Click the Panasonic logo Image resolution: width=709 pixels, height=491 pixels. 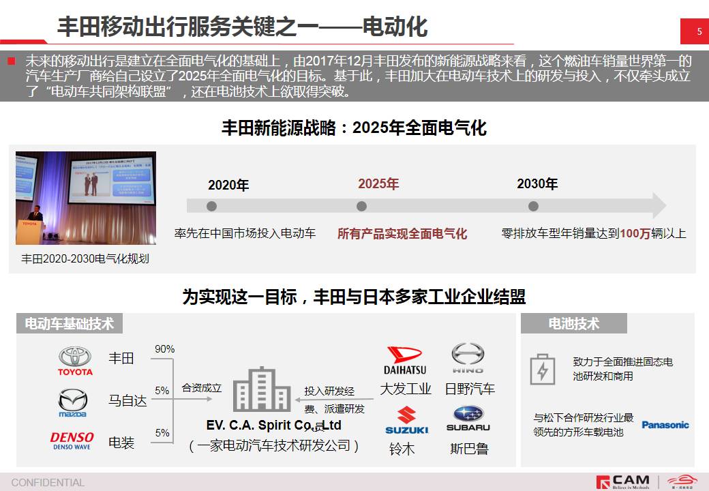tap(665, 425)
